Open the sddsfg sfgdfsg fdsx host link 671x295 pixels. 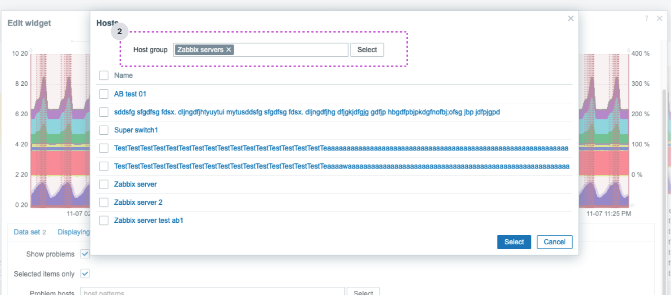point(307,112)
